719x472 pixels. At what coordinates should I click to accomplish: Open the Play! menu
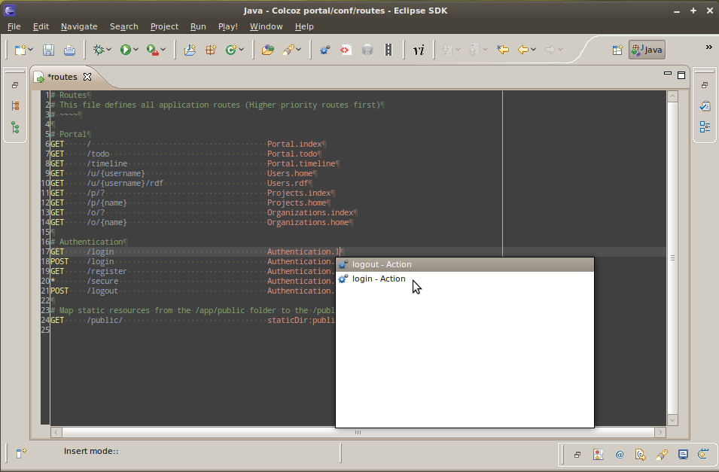pos(227,26)
